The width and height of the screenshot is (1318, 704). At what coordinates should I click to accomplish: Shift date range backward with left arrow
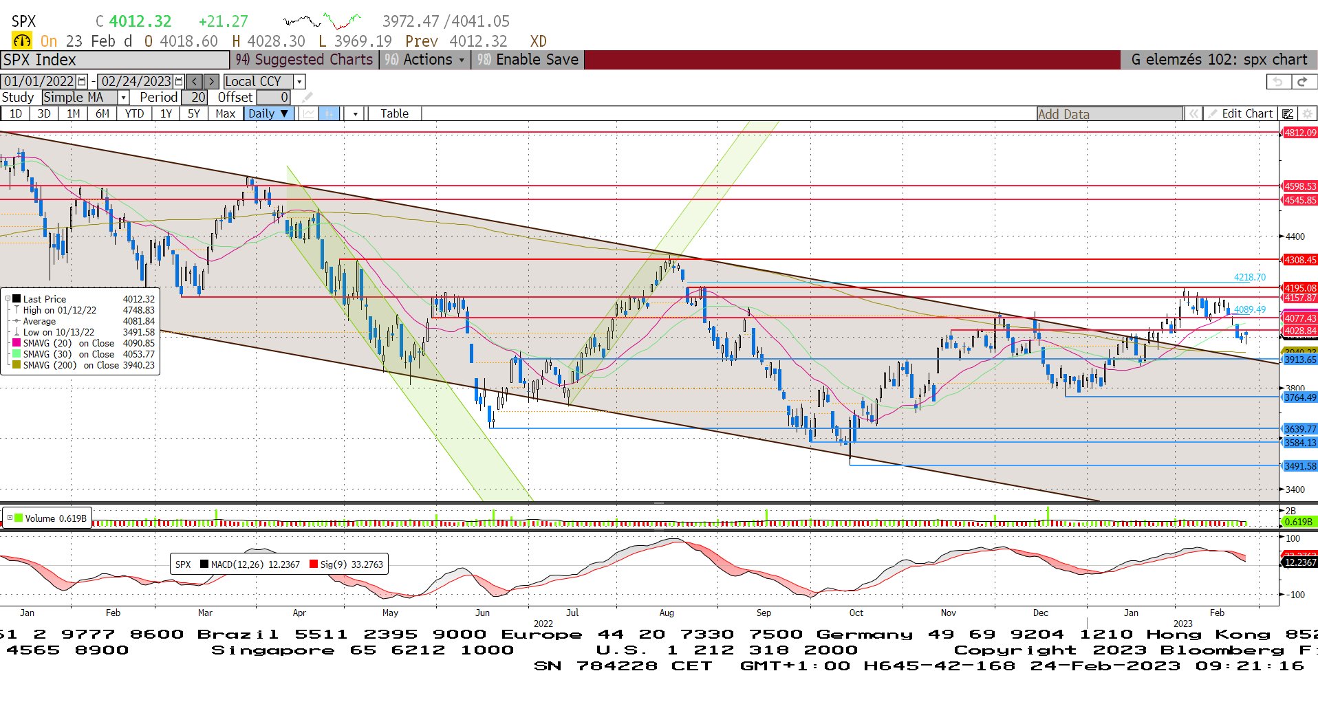point(195,81)
